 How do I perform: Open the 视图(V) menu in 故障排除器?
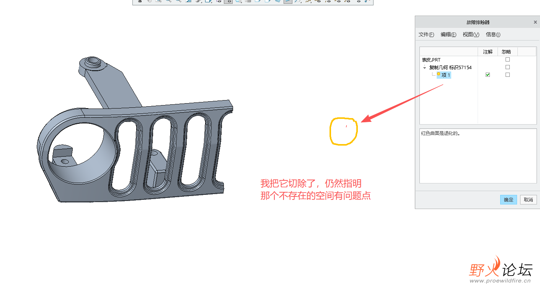pos(470,34)
